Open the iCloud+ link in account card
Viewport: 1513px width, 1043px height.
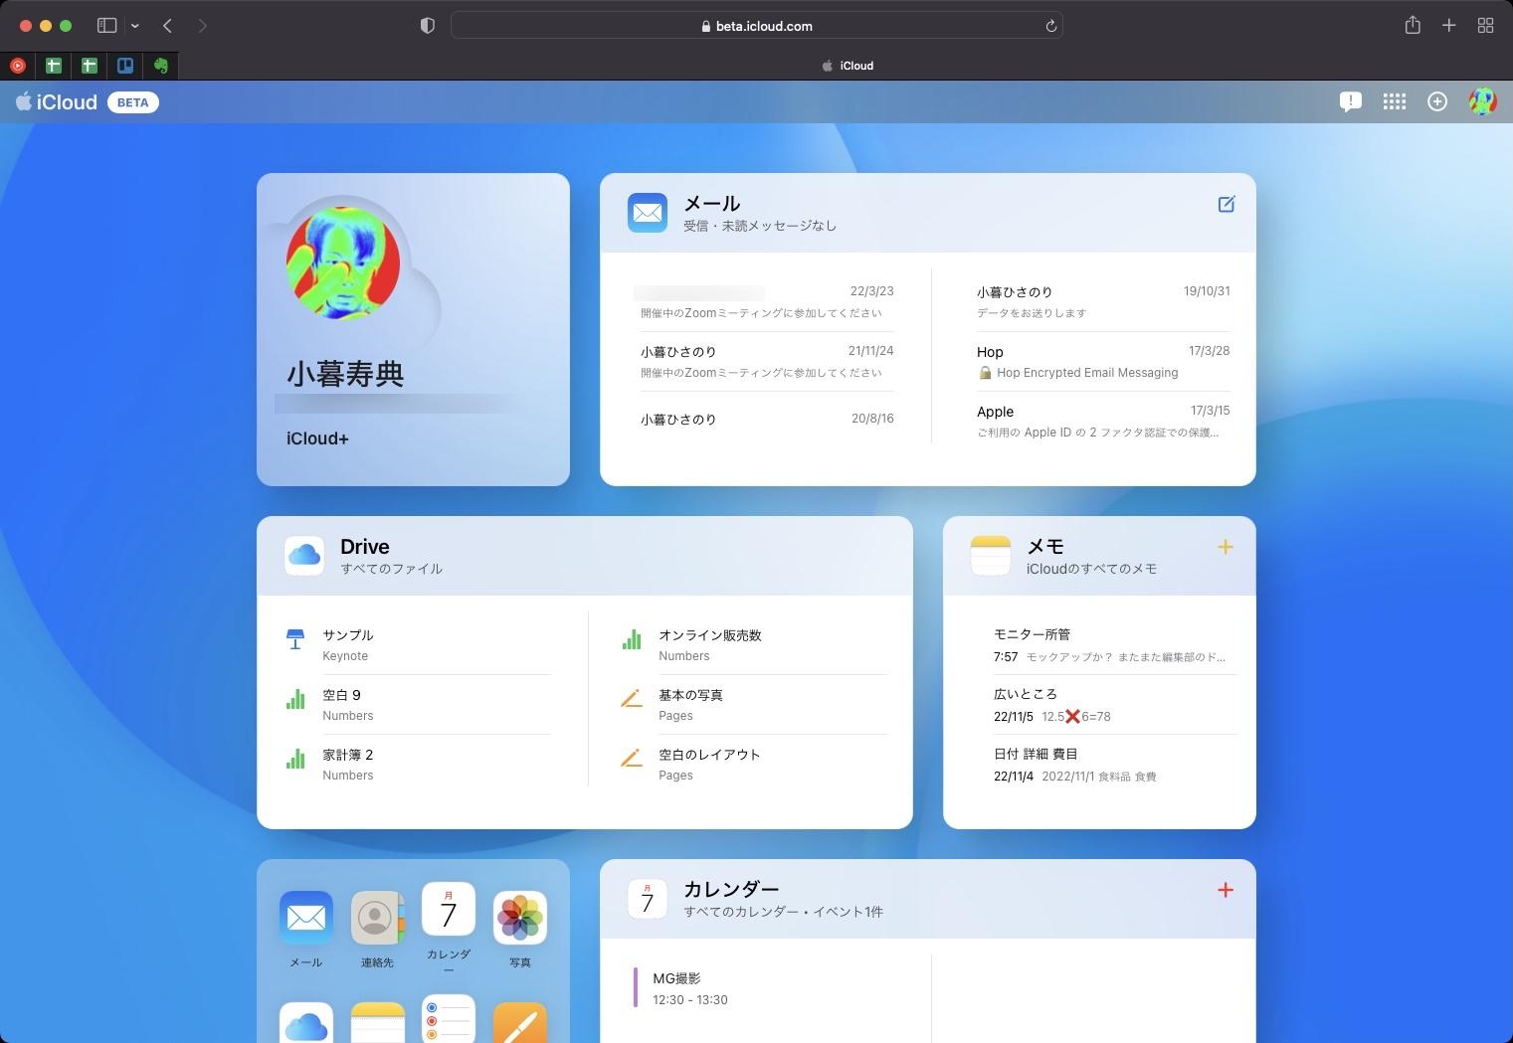click(x=317, y=438)
